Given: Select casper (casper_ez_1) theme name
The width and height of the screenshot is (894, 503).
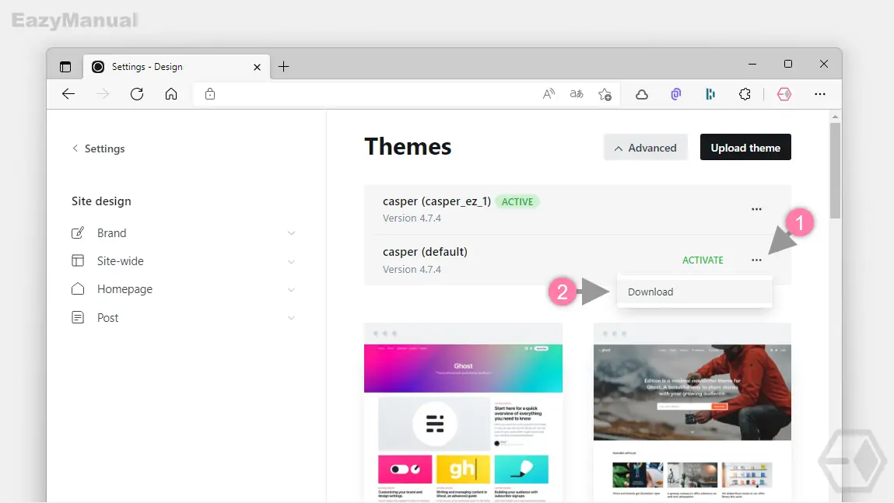Looking at the screenshot, I should coord(436,201).
